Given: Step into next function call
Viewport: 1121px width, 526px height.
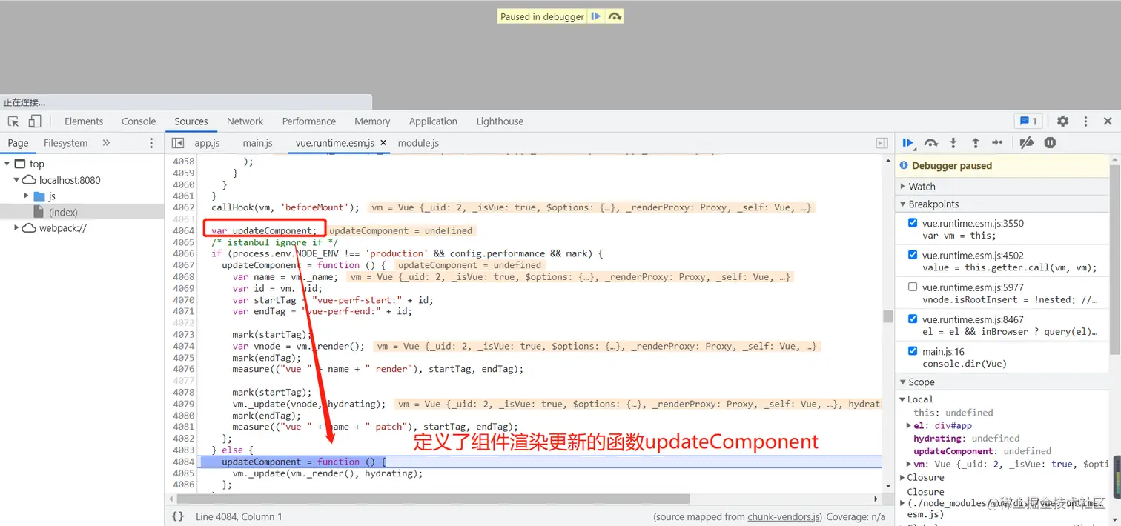Looking at the screenshot, I should [x=953, y=143].
